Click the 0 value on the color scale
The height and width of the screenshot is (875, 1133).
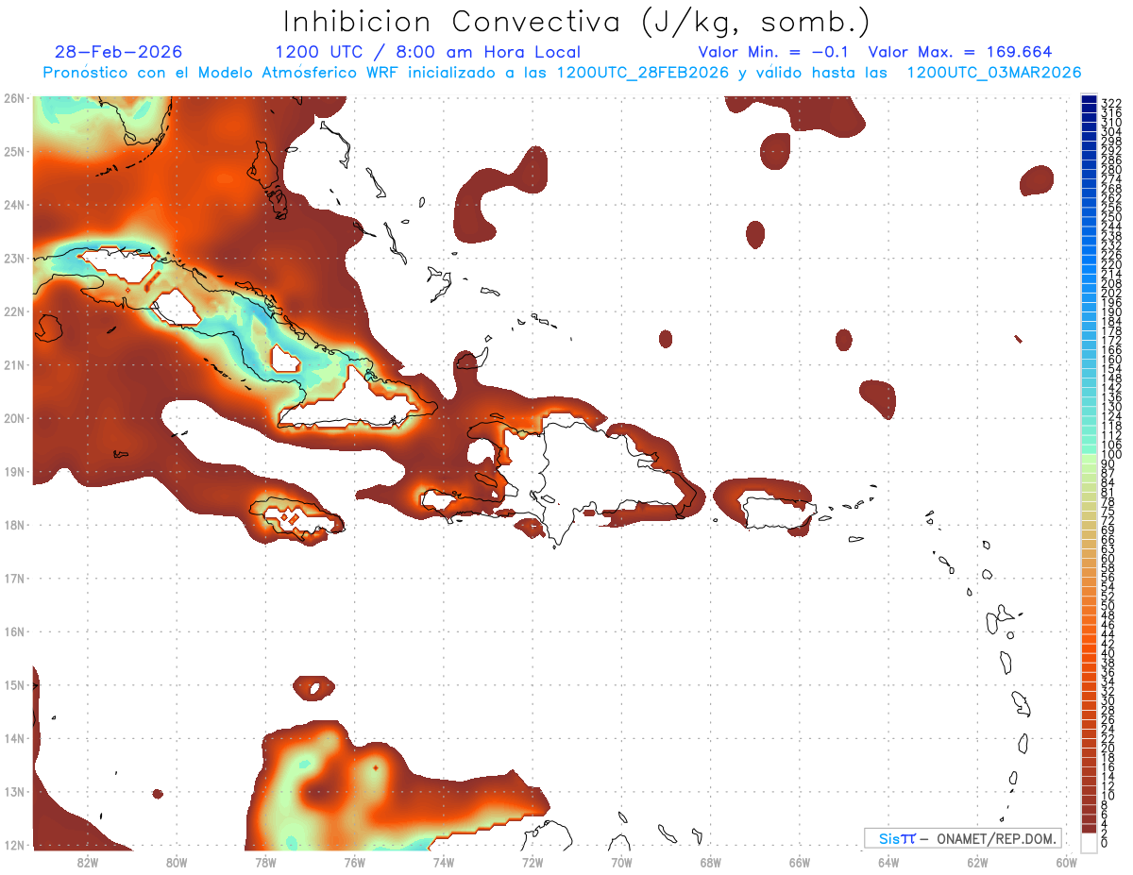1105,843
